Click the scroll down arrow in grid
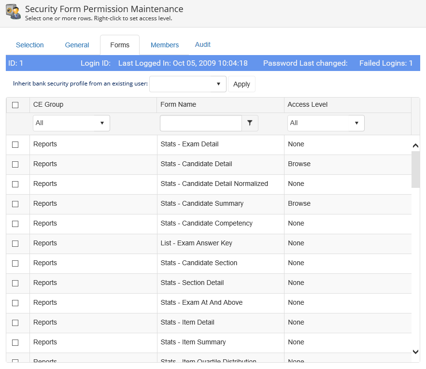The image size is (426, 369). (x=415, y=352)
